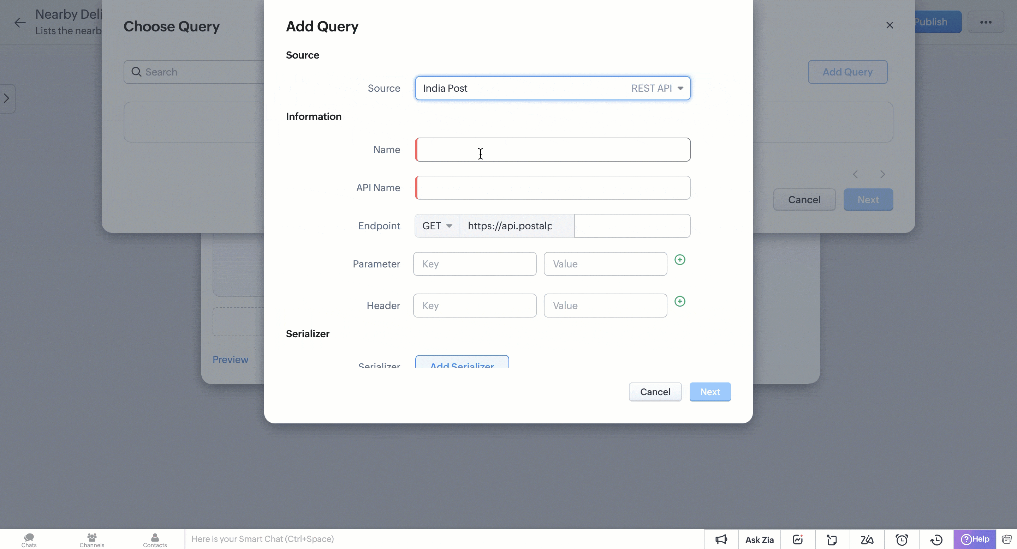Image resolution: width=1017 pixels, height=549 pixels.
Task: Focus the API Name text field
Action: (x=553, y=188)
